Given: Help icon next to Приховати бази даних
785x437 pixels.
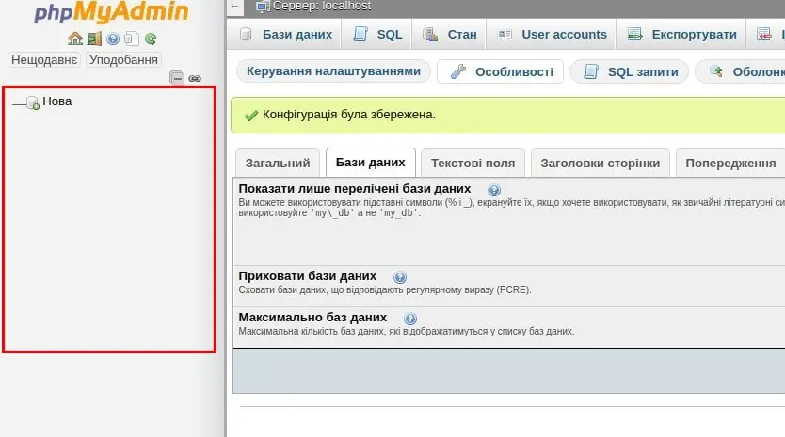Looking at the screenshot, I should pos(399,277).
